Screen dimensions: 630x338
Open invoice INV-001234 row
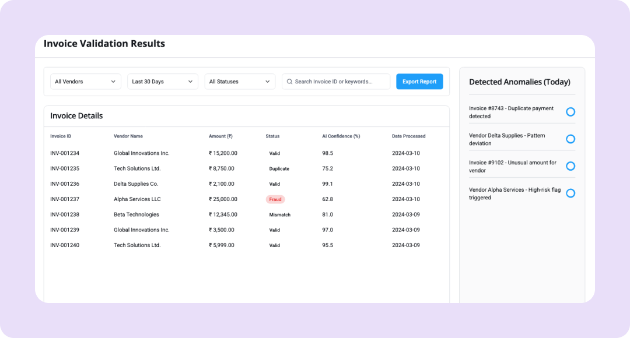pos(65,153)
